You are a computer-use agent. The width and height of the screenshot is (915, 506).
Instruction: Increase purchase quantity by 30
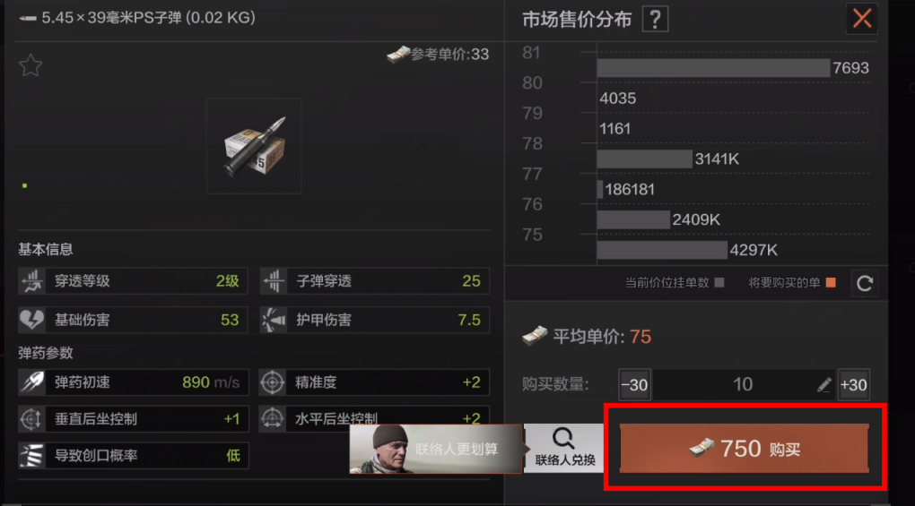point(854,385)
